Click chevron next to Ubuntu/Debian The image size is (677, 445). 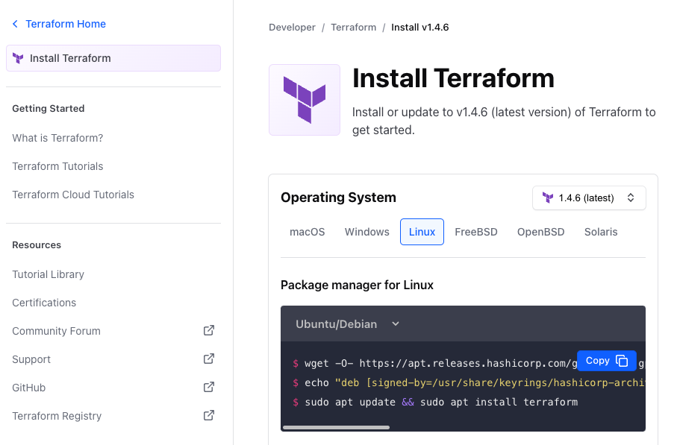click(396, 324)
